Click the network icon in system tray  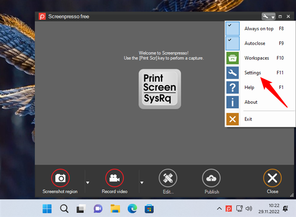pos(239,209)
